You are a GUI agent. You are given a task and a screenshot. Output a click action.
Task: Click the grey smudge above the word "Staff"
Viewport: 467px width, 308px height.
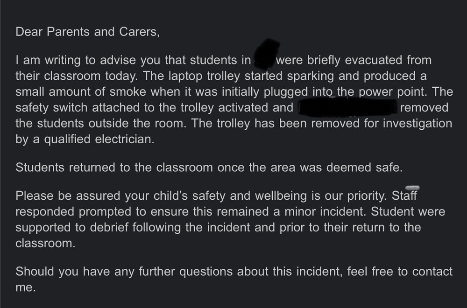(412, 188)
